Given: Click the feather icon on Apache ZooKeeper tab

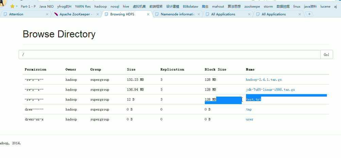Looking at the screenshot, I should click(56, 14).
